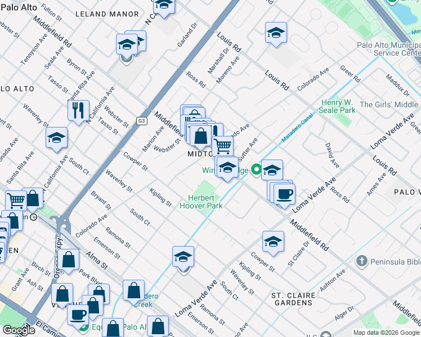The width and height of the screenshot is (421, 337).
Task: Click the Maddux Dr street label
Action: (x=397, y=85)
